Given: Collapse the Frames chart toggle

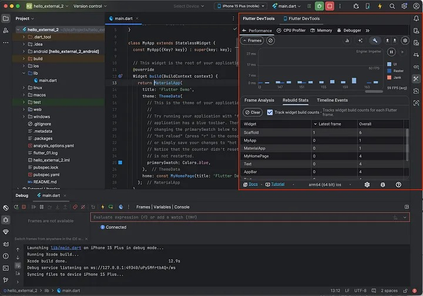Looking at the screenshot, I should [252, 41].
